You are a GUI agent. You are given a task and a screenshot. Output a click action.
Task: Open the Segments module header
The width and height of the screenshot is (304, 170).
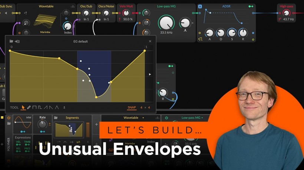72,118
